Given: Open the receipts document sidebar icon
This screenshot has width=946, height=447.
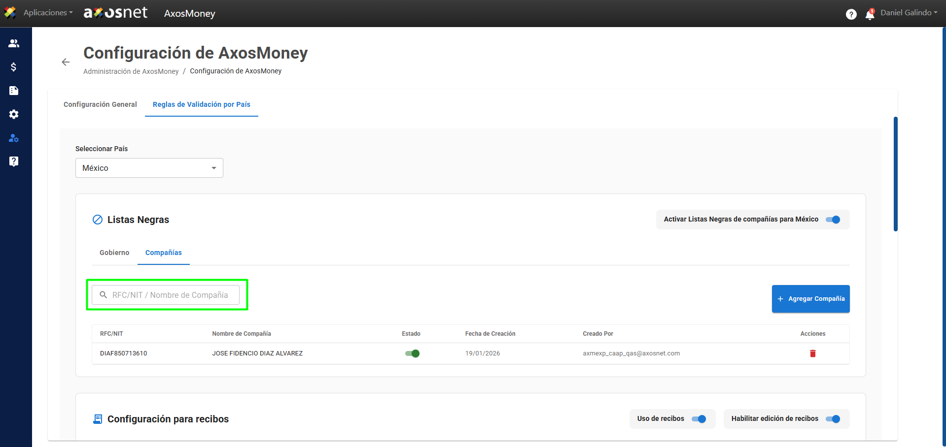Looking at the screenshot, I should (x=14, y=91).
